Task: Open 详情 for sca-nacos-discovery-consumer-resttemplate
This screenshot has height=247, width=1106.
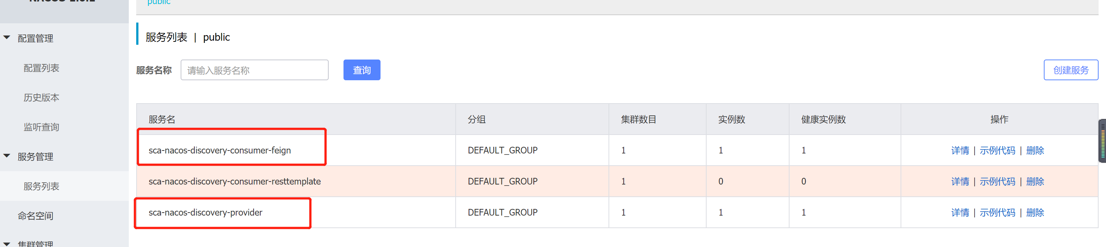Action: pos(961,182)
